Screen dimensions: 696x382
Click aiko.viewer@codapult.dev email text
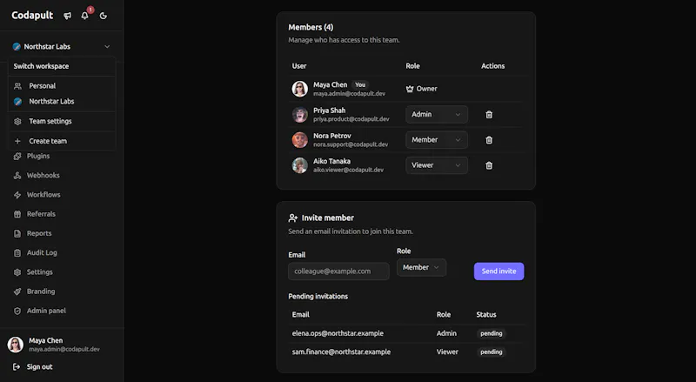[349, 170]
